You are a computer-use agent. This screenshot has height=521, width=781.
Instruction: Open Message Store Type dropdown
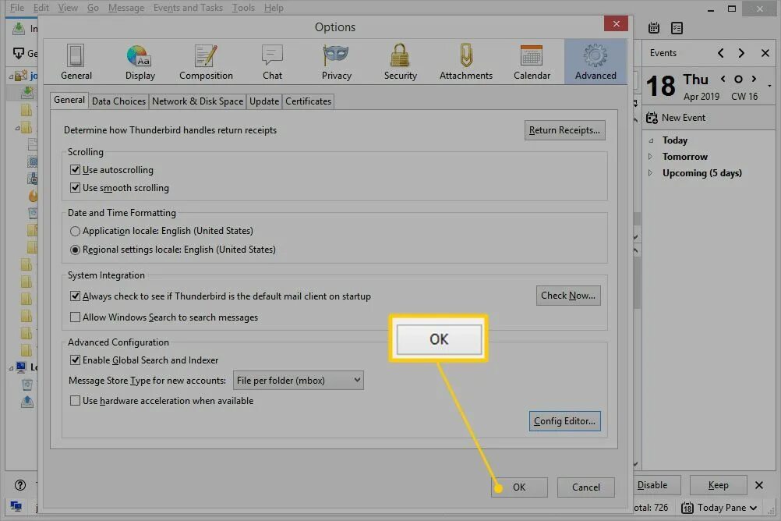tap(298, 381)
